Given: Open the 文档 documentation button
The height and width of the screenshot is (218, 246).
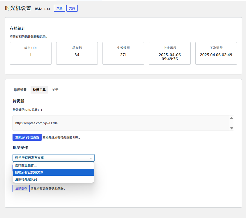Looking at the screenshot, I should 59,8.
